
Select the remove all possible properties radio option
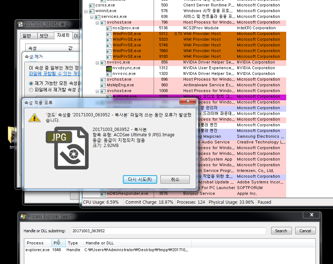click(31, 83)
